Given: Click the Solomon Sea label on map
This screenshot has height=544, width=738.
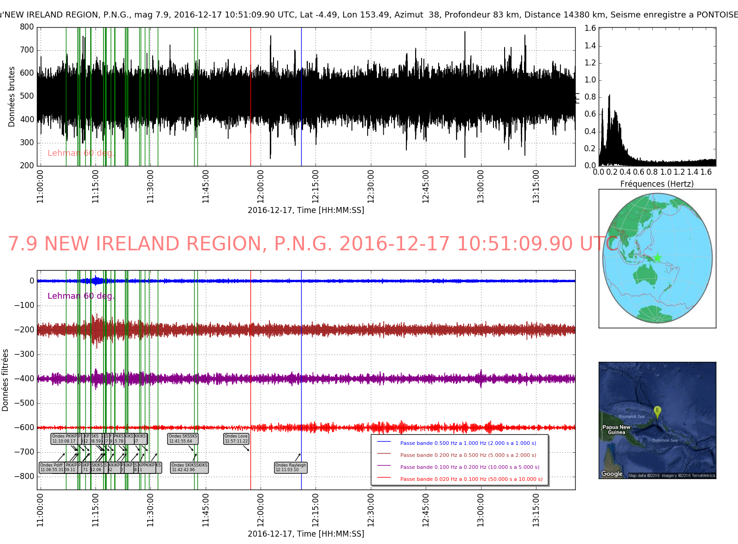Looking at the screenshot, I should click(665, 440).
